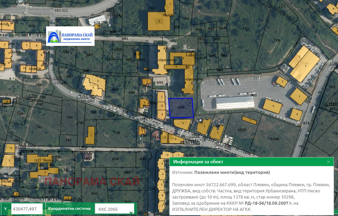Select parcel 745 on the map
The width and height of the screenshot is (338, 216).
click(x=39, y=127)
